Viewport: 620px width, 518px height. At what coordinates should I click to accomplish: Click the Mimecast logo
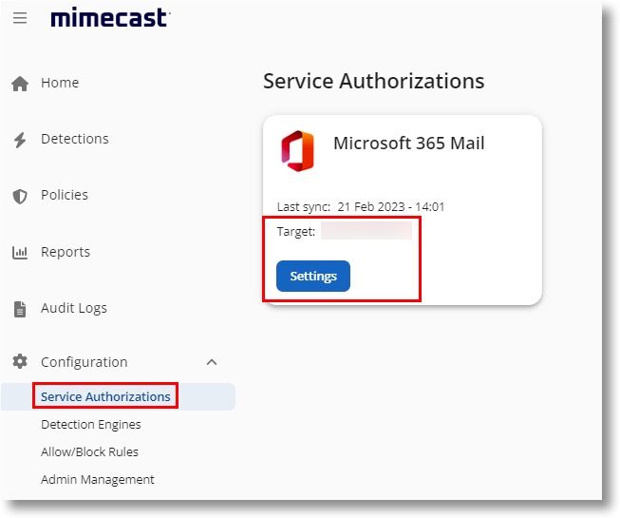point(109,17)
